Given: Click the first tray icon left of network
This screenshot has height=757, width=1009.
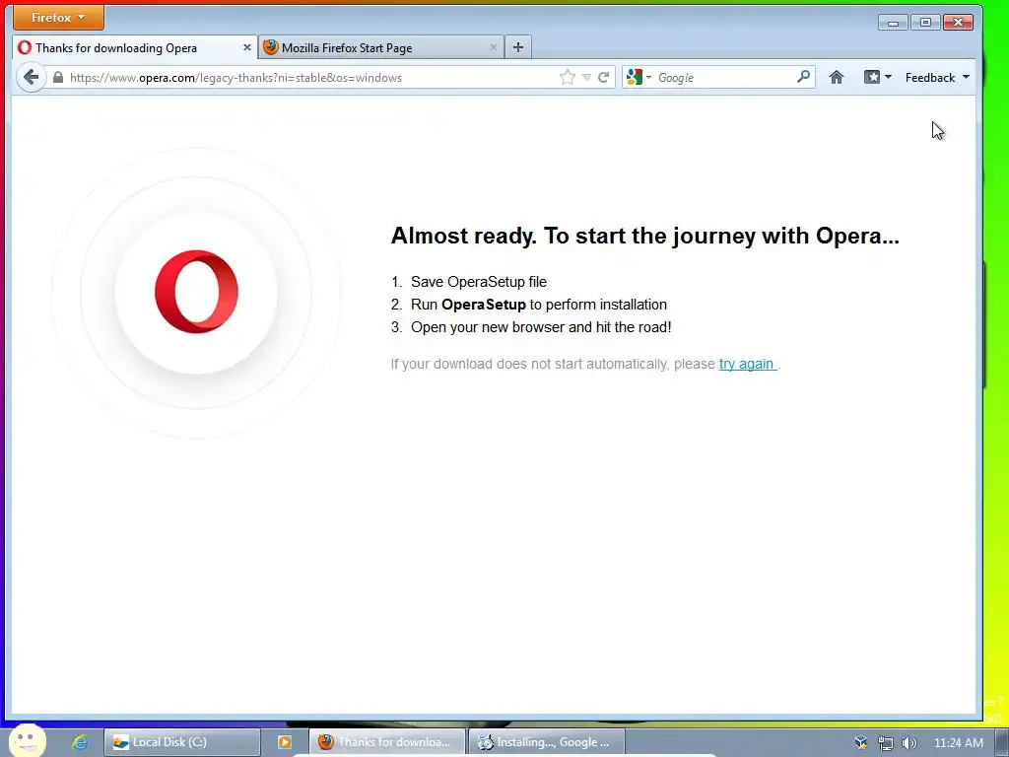Looking at the screenshot, I should click(861, 743).
